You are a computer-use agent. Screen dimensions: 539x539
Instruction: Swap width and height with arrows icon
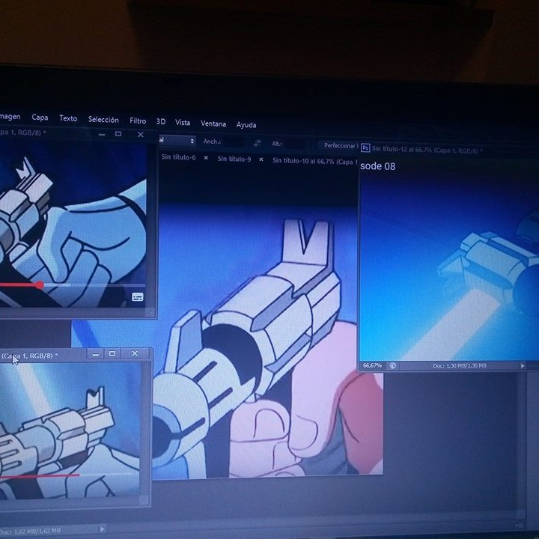pos(257,143)
